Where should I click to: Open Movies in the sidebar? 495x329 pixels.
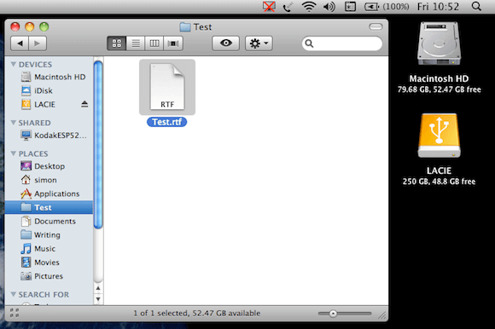(49, 263)
